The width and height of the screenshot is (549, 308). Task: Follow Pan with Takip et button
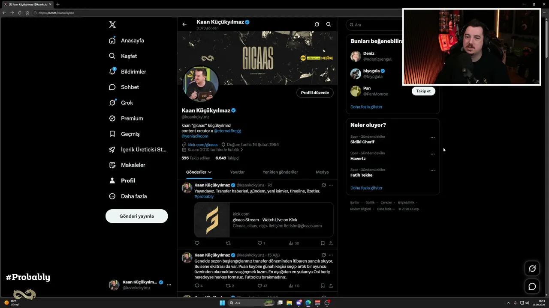point(423,91)
